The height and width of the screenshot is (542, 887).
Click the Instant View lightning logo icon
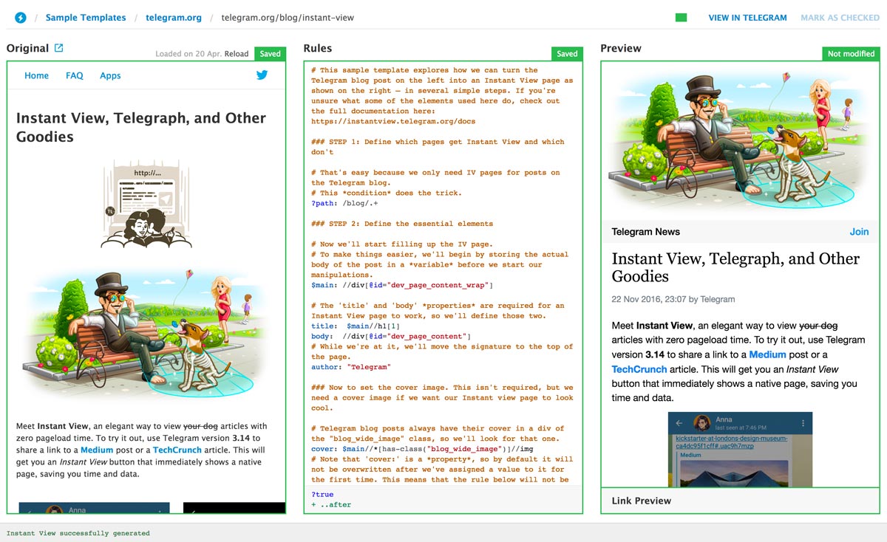coord(21,18)
